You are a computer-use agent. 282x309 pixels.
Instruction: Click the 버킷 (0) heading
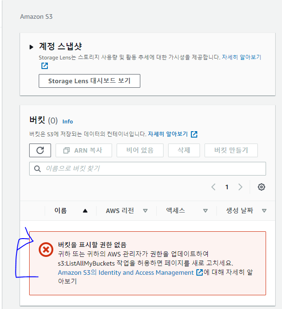43,120
